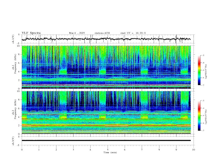
Task: Click time axis tick label '5'
Action: pos(108,150)
